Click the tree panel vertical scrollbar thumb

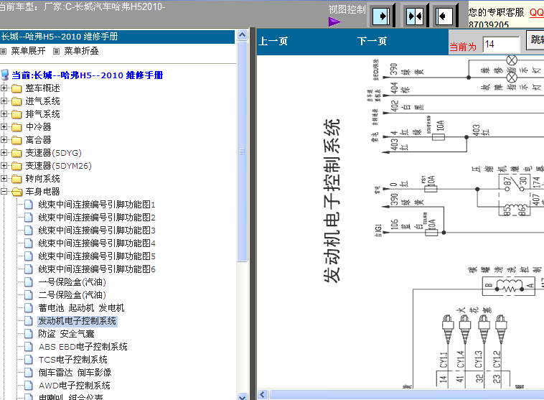tap(242, 152)
